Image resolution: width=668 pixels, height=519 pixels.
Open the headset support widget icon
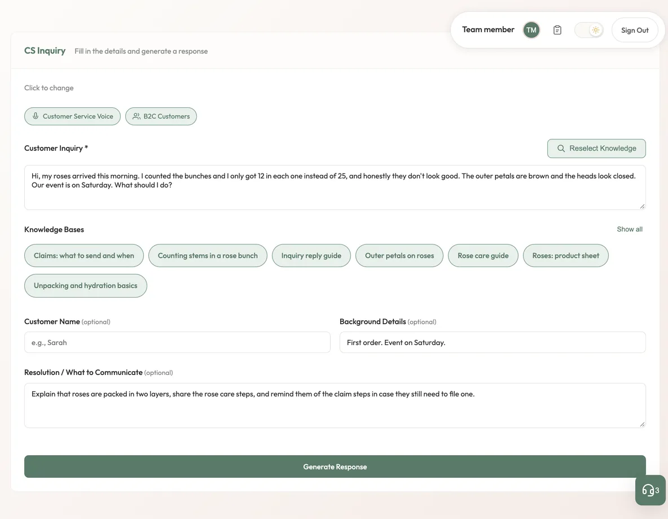coord(650,490)
